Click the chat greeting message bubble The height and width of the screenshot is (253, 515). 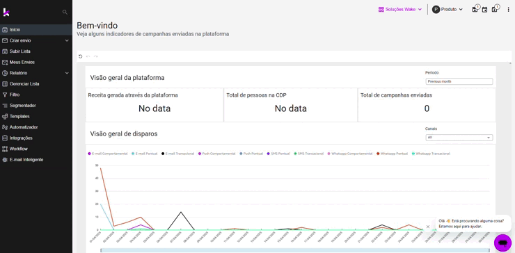click(x=473, y=224)
